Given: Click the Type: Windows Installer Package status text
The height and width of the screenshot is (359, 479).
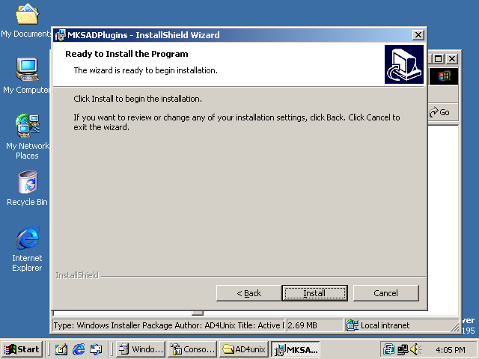Looking at the screenshot, I should pyautogui.click(x=168, y=325).
